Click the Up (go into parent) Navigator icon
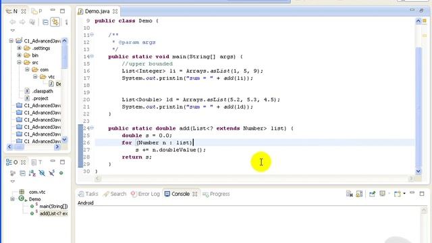Image resolution: width=432 pixels, height=243 pixels. point(32,22)
